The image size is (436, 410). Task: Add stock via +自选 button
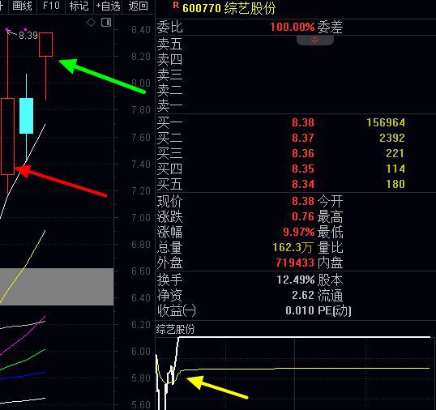[108, 6]
